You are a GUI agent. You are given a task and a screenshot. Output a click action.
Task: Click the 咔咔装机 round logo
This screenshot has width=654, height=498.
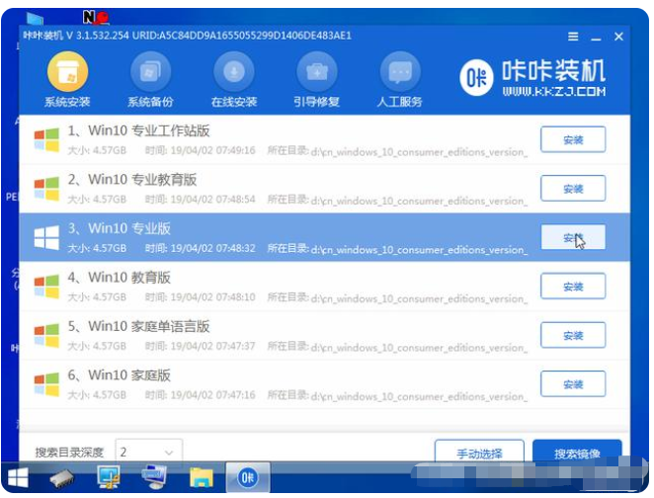tap(476, 78)
